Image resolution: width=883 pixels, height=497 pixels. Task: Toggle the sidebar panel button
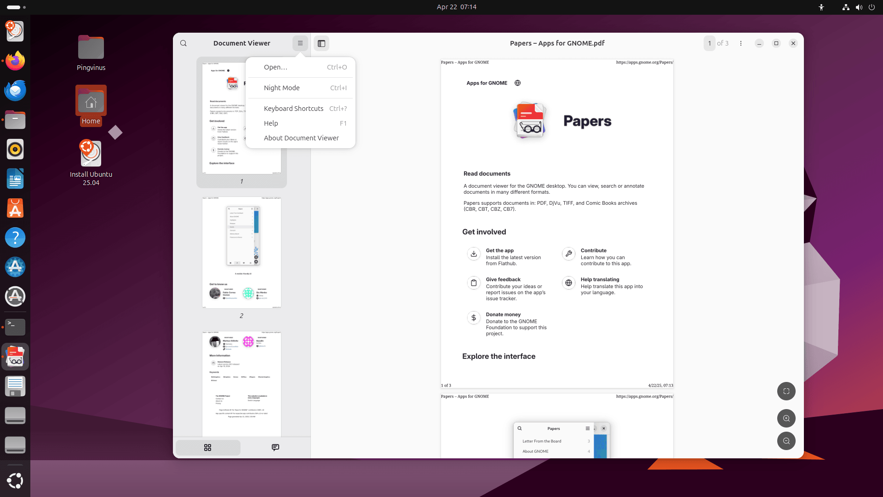(x=321, y=43)
